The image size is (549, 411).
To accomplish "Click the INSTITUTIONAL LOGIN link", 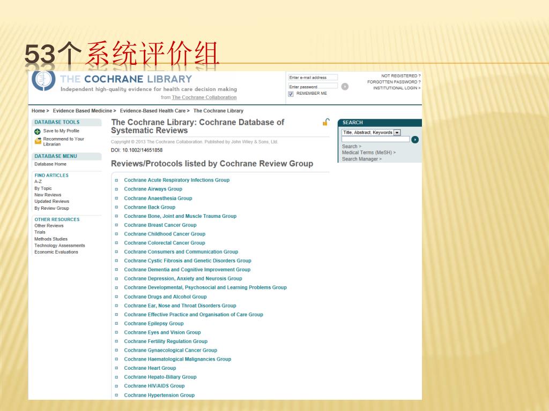I will coord(397,88).
